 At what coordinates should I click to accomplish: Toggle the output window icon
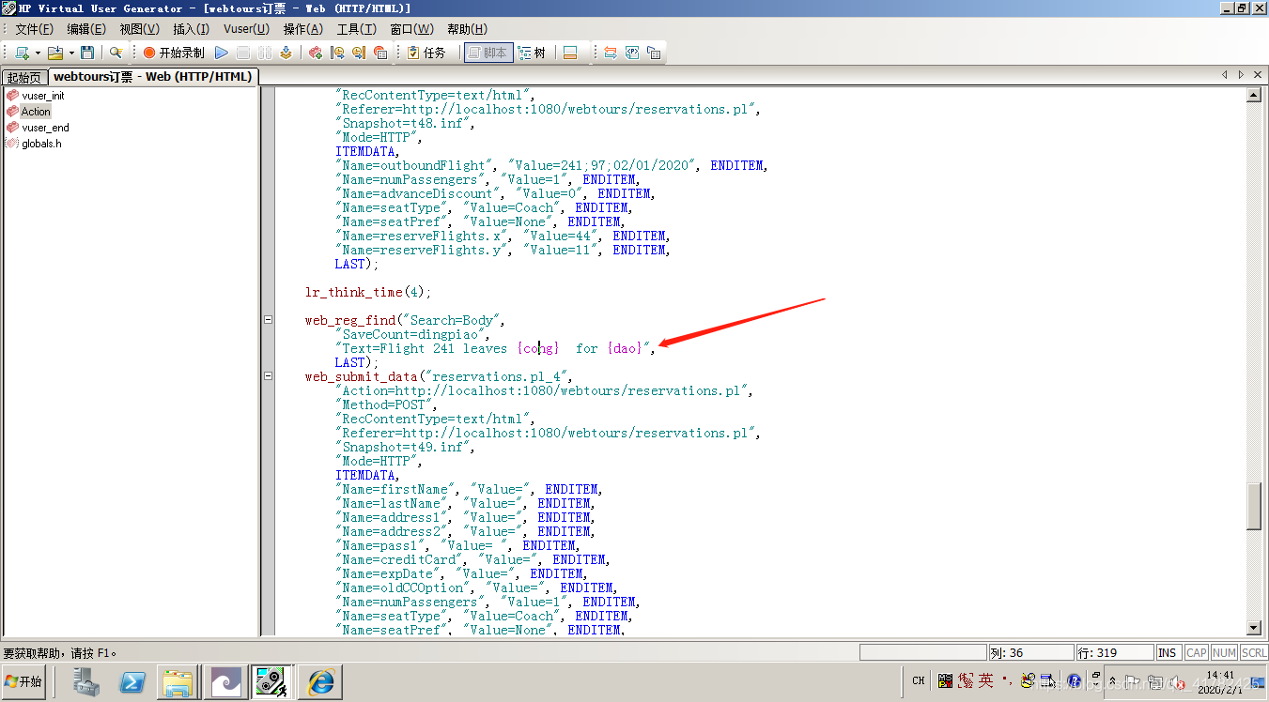click(x=569, y=53)
